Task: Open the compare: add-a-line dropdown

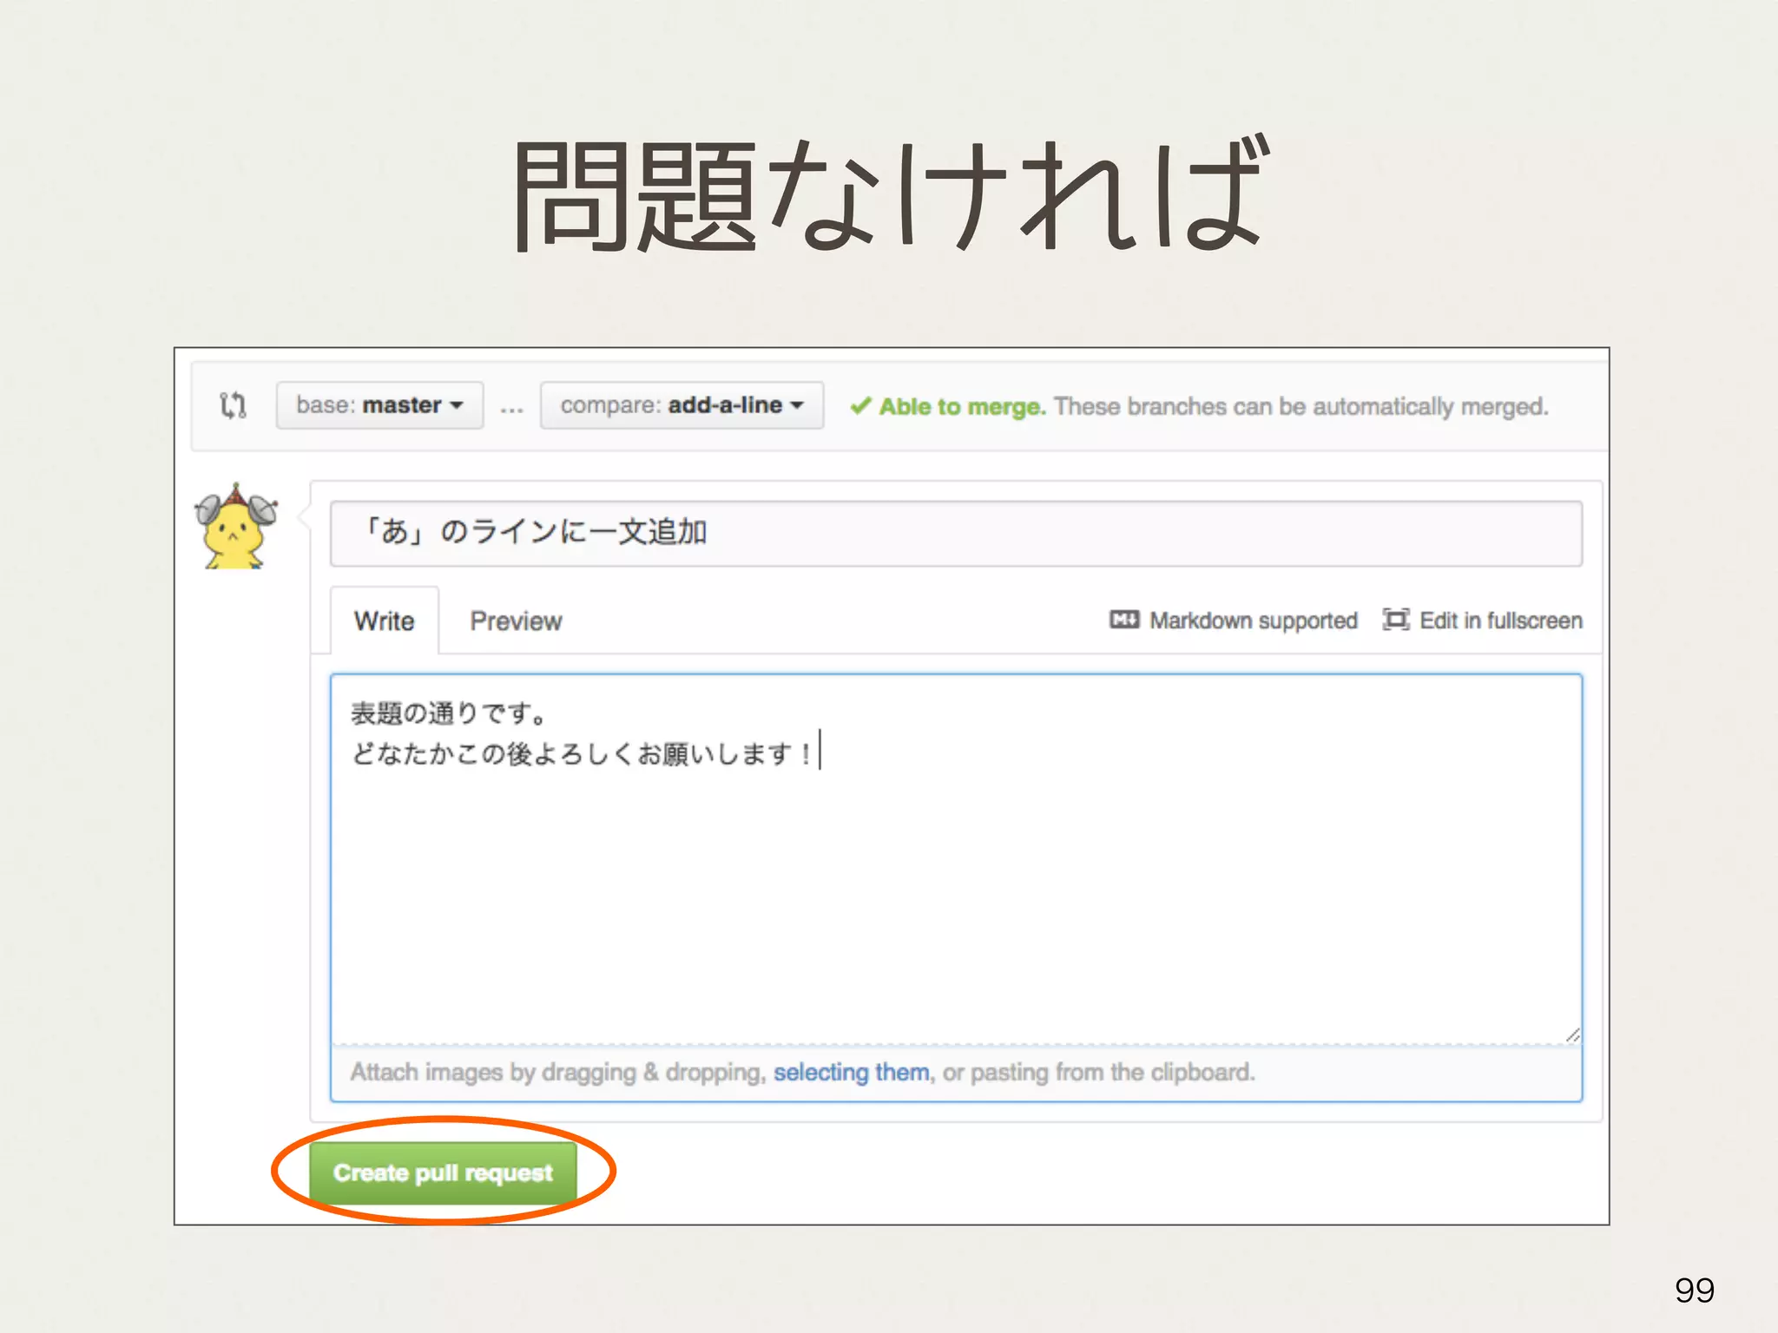Action: 682,405
